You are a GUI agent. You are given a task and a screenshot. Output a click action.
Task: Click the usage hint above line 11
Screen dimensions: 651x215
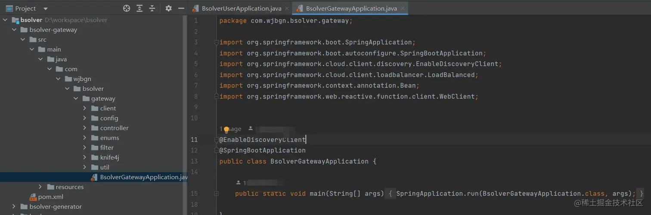coord(231,129)
